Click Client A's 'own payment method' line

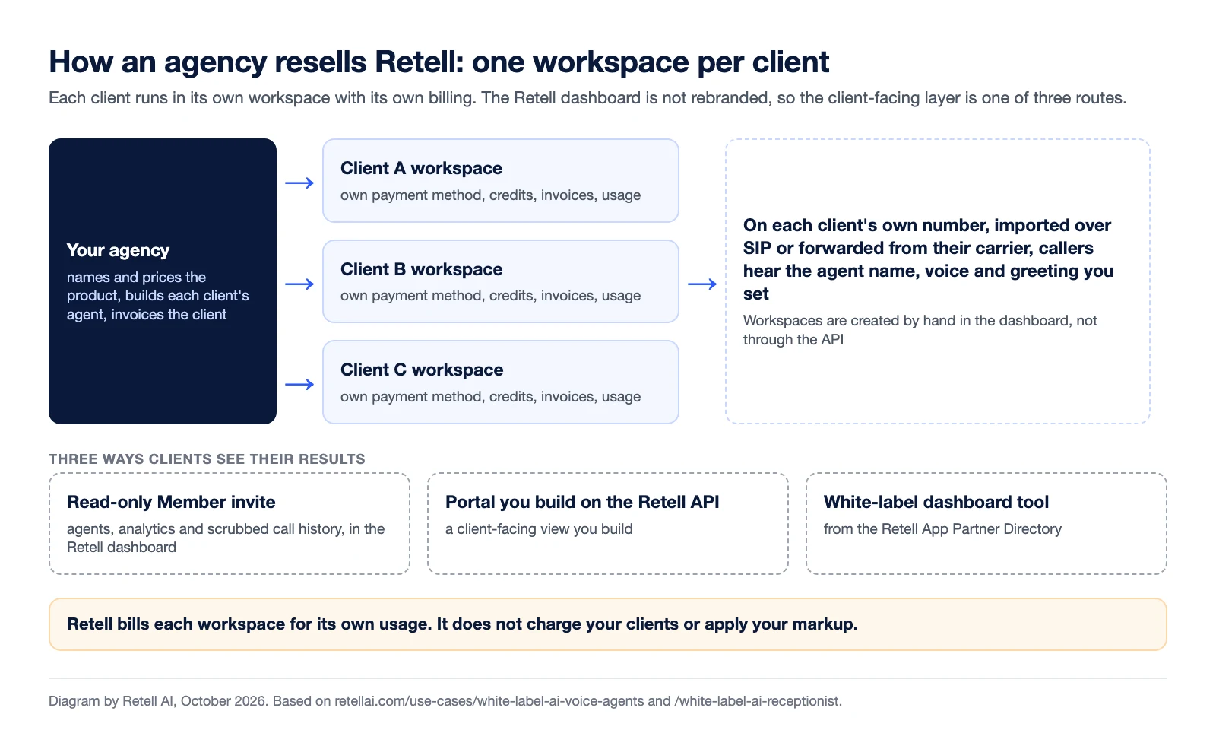(490, 195)
